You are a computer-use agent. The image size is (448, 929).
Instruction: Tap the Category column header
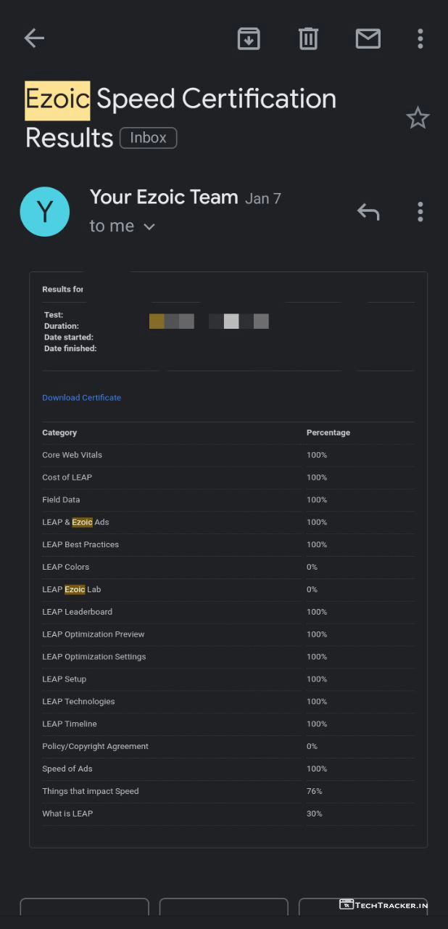tap(59, 433)
